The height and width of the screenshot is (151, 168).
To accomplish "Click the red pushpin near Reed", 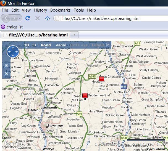I will coord(85,96).
